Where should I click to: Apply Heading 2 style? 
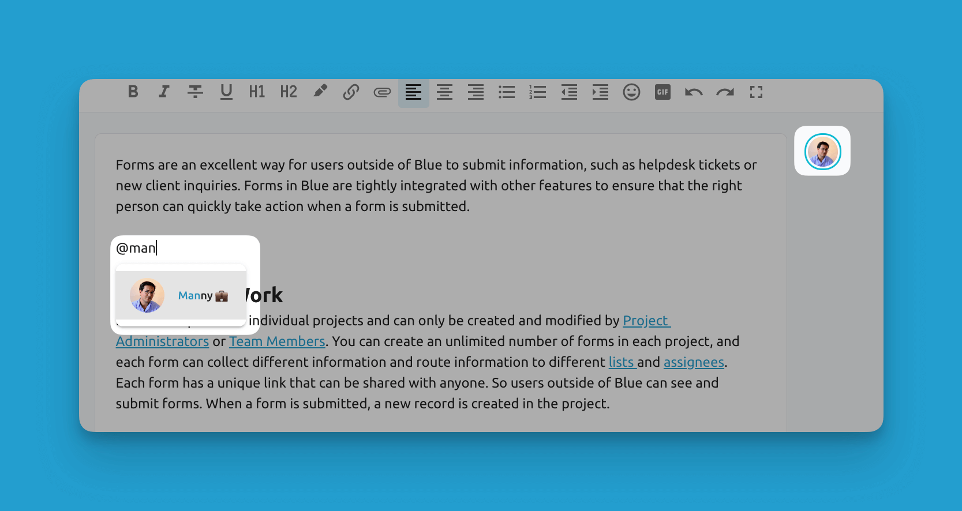click(x=289, y=92)
